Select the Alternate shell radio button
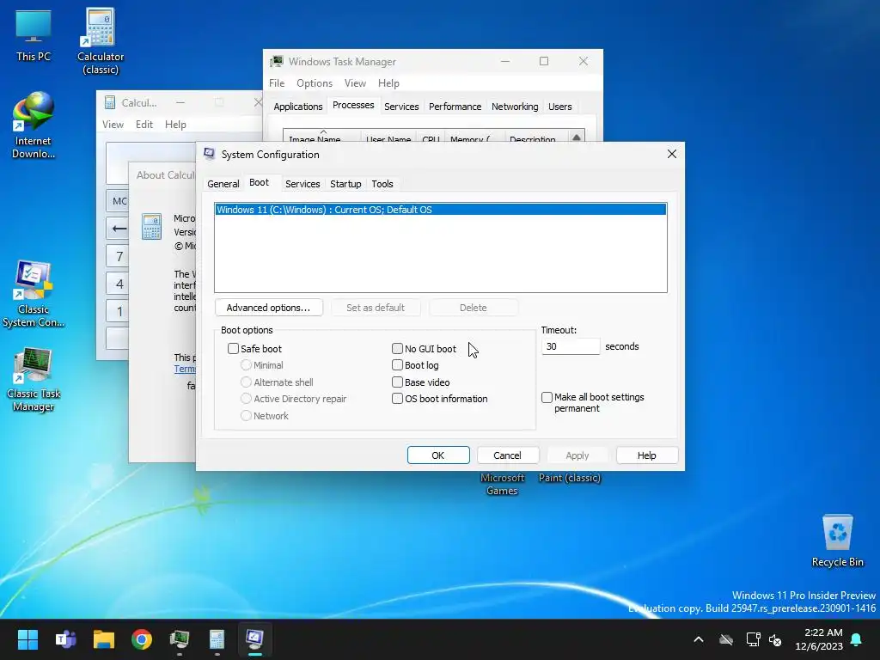The height and width of the screenshot is (660, 880). 246,382
